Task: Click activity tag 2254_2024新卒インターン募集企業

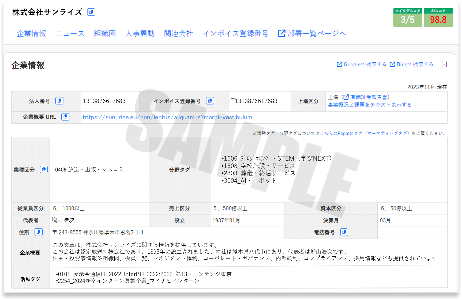Action: pyautogui.click(x=128, y=281)
